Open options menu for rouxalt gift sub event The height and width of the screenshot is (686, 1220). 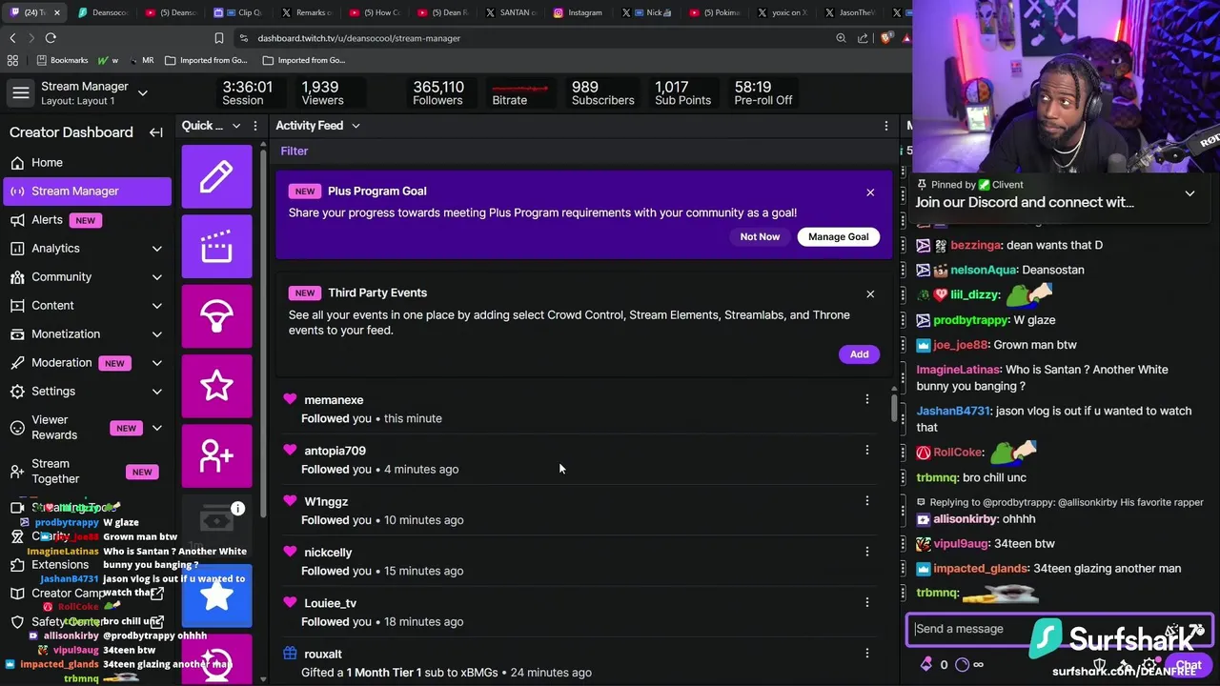tap(867, 653)
